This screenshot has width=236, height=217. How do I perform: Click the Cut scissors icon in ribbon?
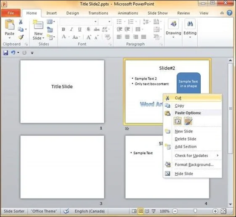point(21,22)
